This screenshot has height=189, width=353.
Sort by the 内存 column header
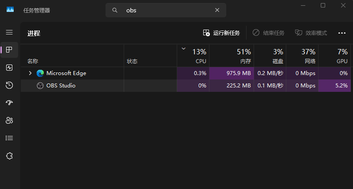pyautogui.click(x=232, y=56)
